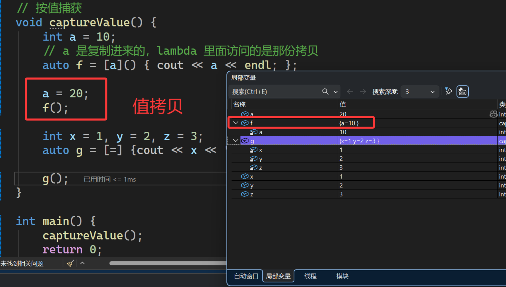Open the search options dropdown arrow
Screen dimensions: 506x287
click(x=336, y=92)
